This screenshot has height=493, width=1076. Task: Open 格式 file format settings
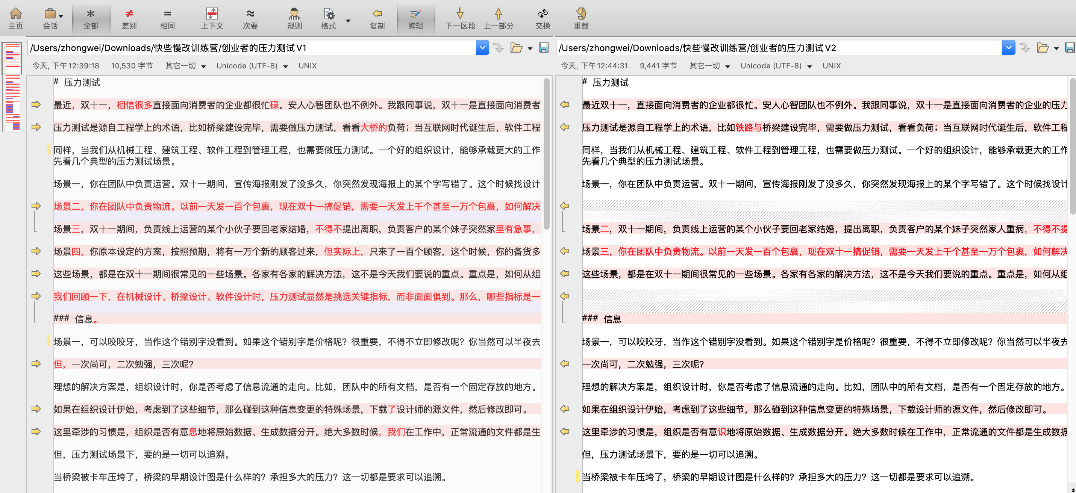[328, 18]
